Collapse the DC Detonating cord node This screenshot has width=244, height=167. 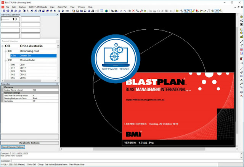click(x=6, y=51)
